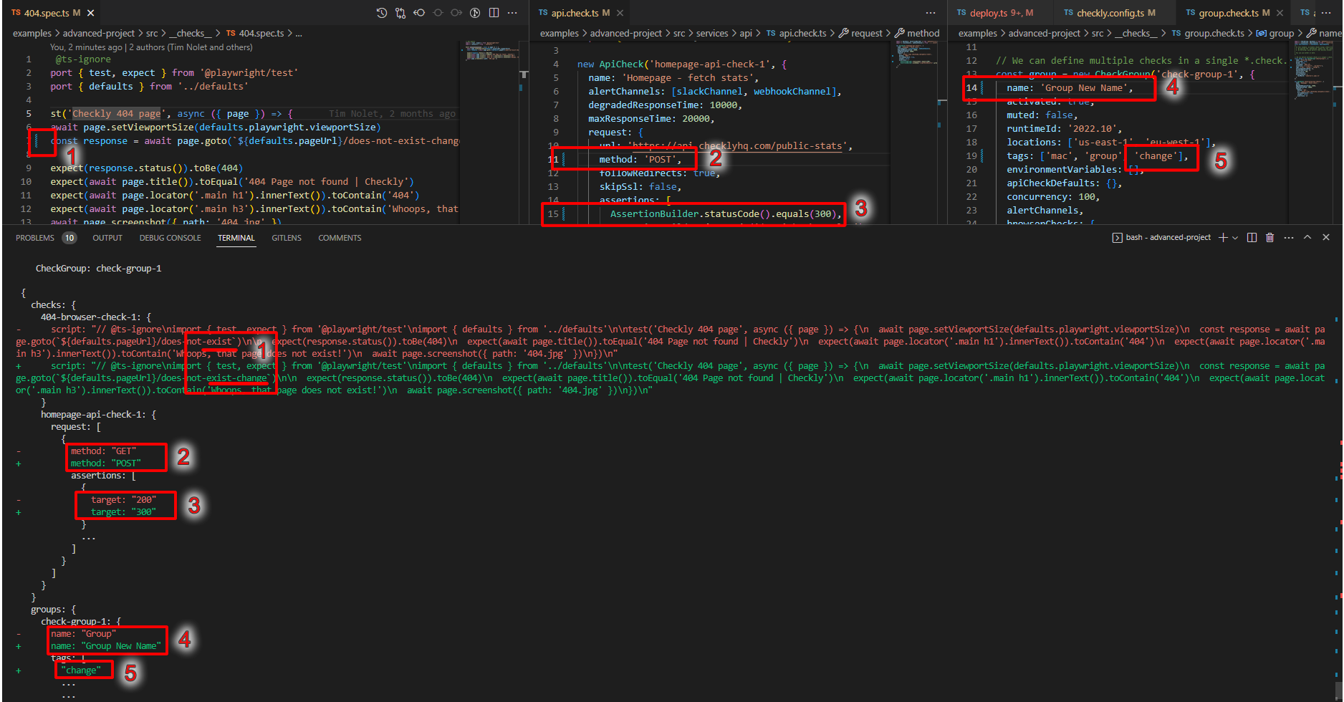Open more actions of api.check.ts editor group

point(930,13)
